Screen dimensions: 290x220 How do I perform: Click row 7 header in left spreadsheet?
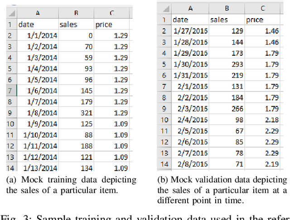11,91
